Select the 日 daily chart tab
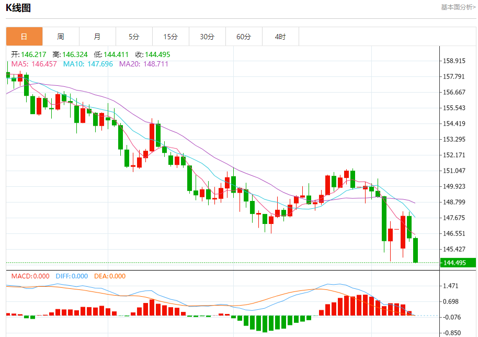Screen dimensions: 478x337 click(x=25, y=37)
